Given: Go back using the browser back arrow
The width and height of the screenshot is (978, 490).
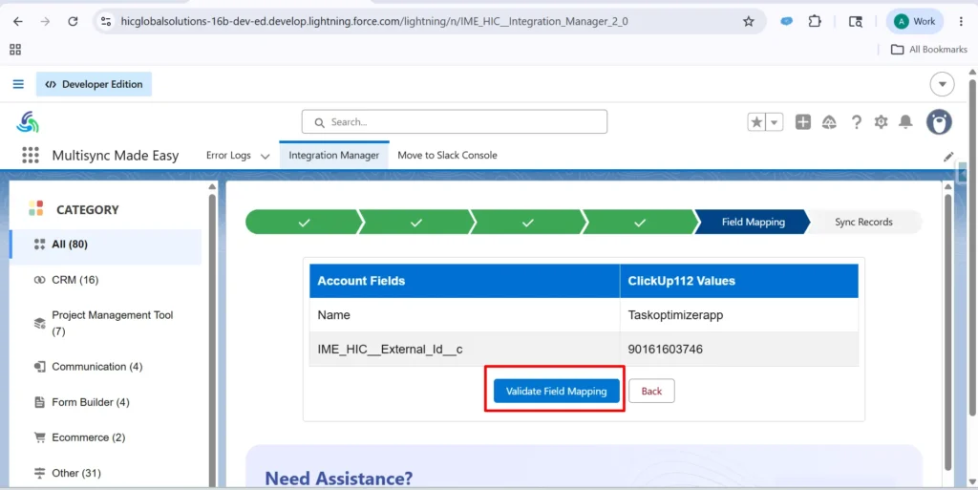Looking at the screenshot, I should (18, 21).
